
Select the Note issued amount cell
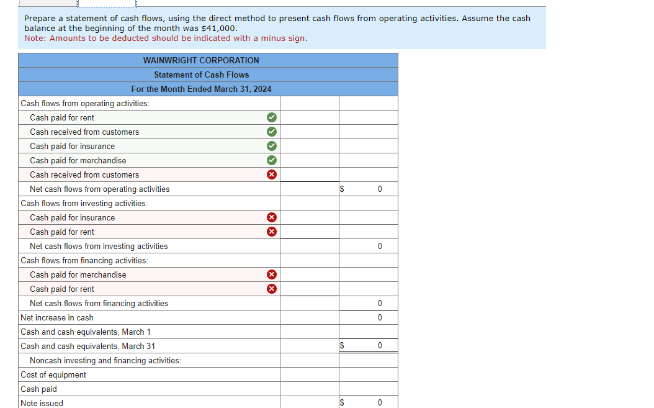pyautogui.click(x=369, y=403)
